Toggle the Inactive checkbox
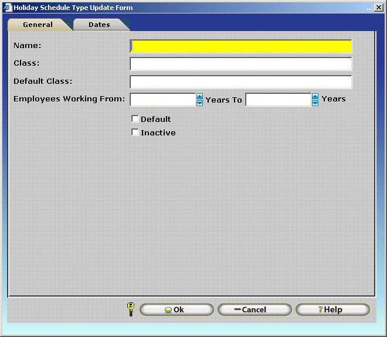 pos(135,132)
